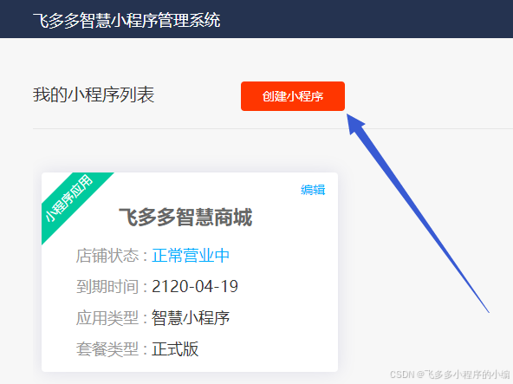The image size is (513, 384).
Task: Click the 创建小程序 button
Action: tap(293, 96)
